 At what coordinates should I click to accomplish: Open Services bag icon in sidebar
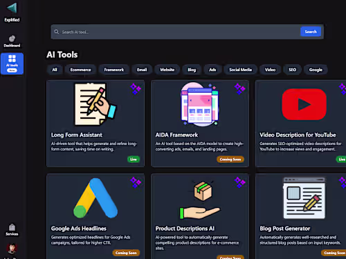point(12,227)
